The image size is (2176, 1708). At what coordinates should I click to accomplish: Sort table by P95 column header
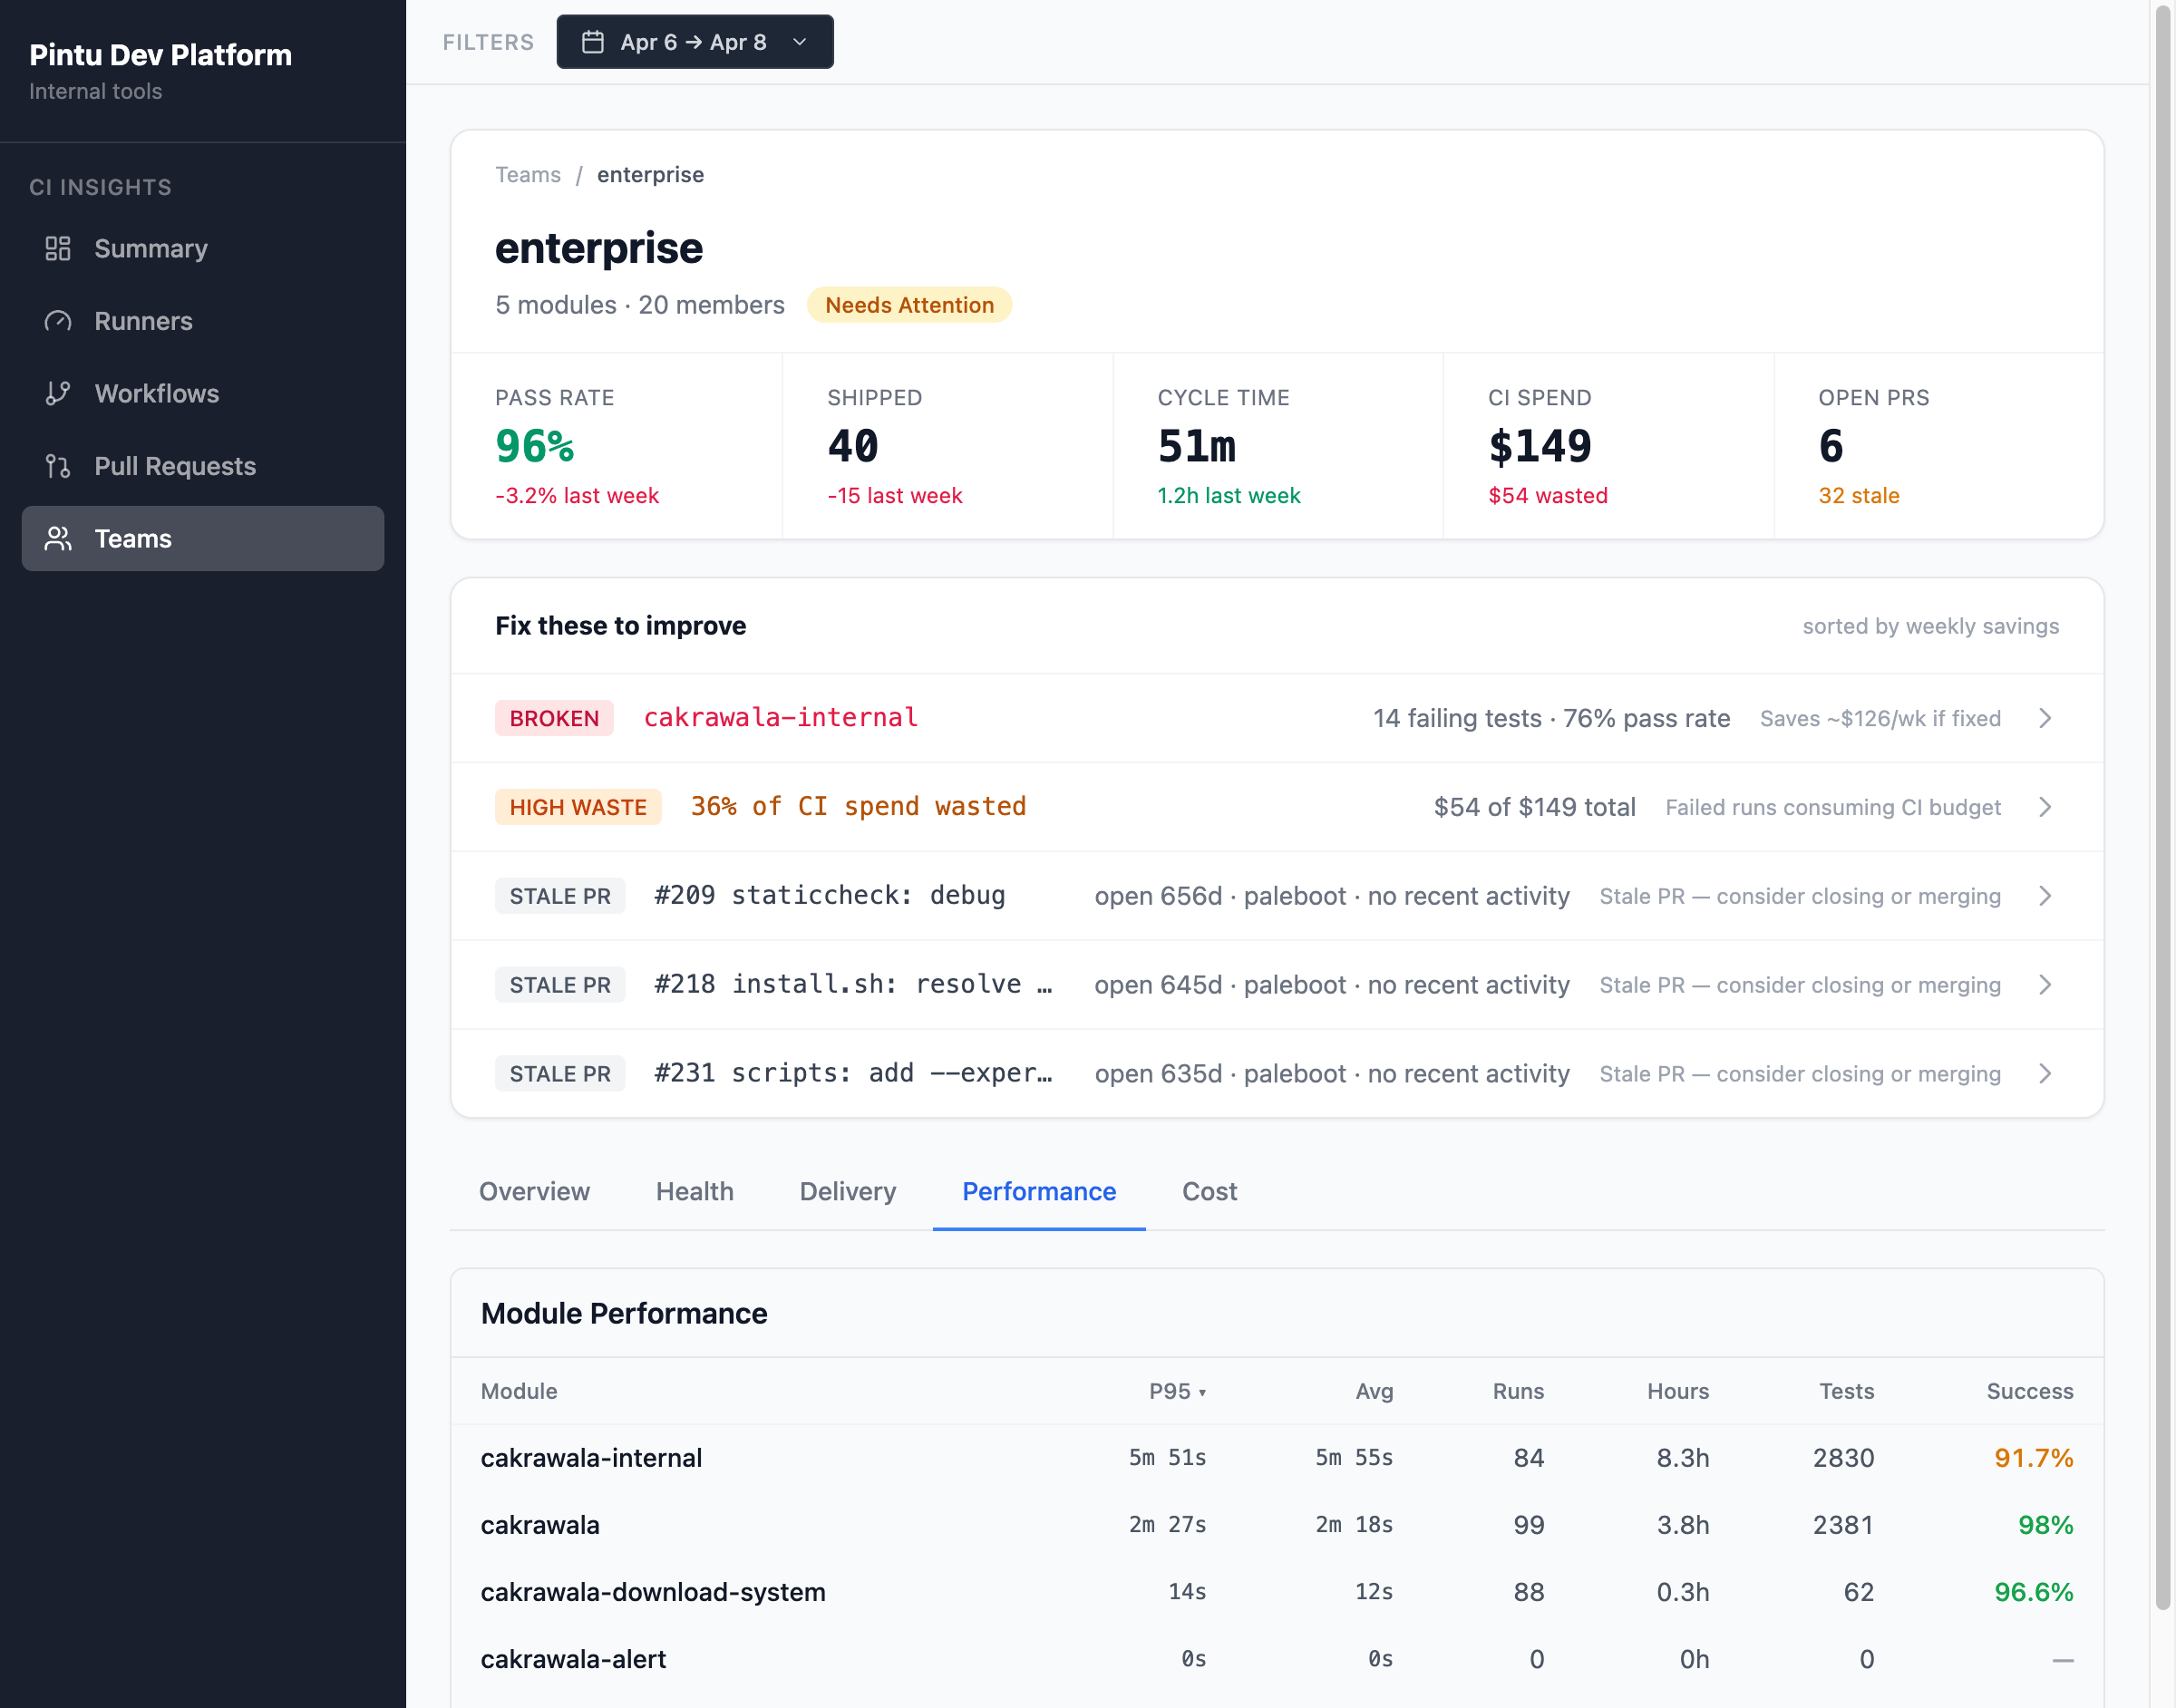(x=1176, y=1391)
